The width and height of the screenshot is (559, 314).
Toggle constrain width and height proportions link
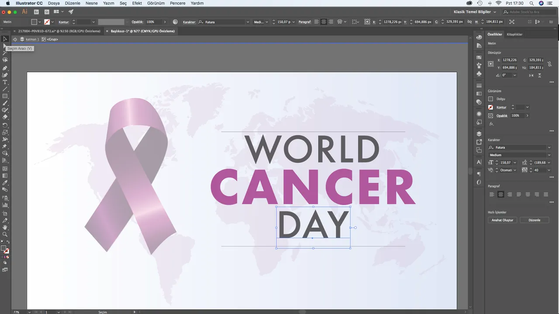[549, 64]
